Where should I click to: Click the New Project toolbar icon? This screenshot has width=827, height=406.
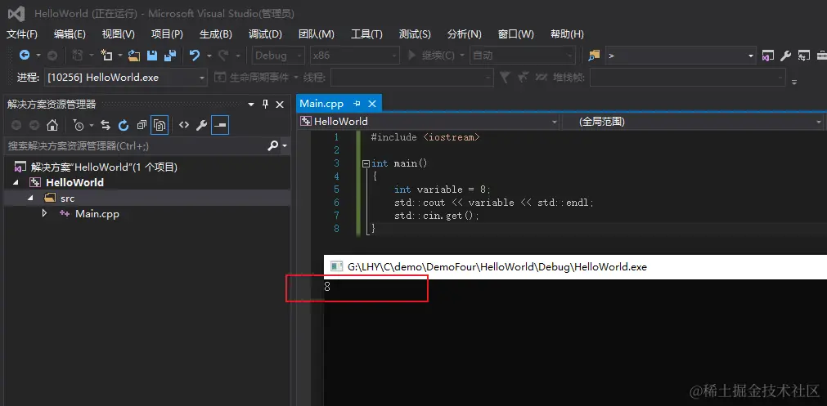107,56
